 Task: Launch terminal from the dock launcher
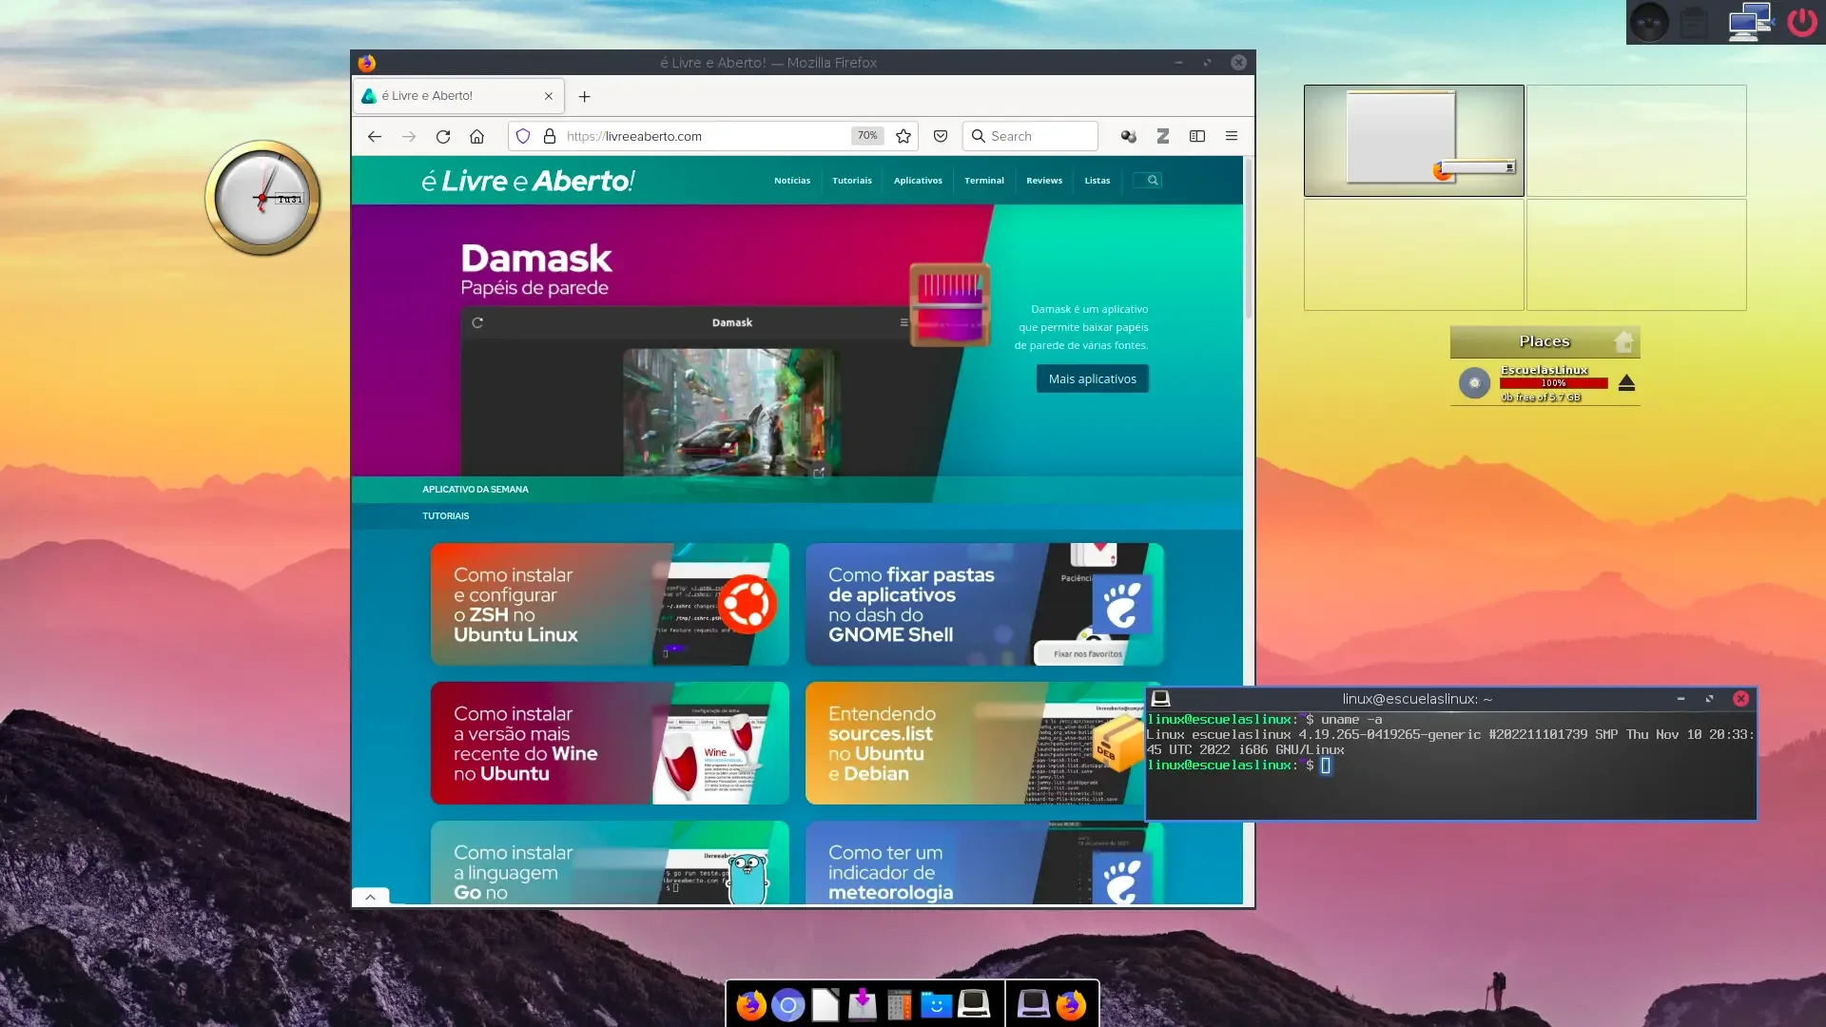click(x=974, y=1005)
